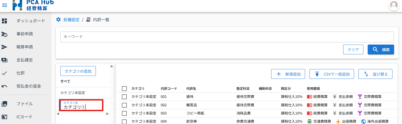402x124 pixels.
Task: Toggle the select-all header checkbox
Action: pos(124,89)
